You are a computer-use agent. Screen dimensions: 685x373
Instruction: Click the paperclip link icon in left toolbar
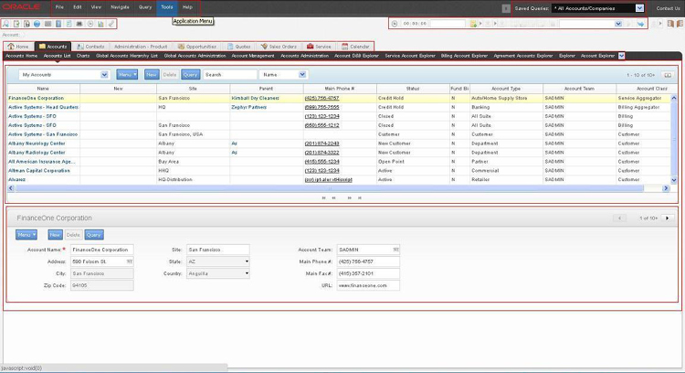(x=111, y=24)
